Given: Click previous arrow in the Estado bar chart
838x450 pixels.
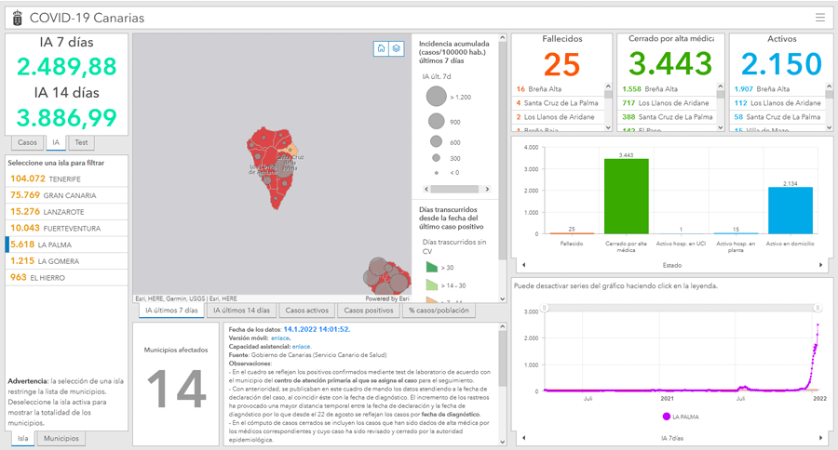Looking at the screenshot, I should point(522,265).
